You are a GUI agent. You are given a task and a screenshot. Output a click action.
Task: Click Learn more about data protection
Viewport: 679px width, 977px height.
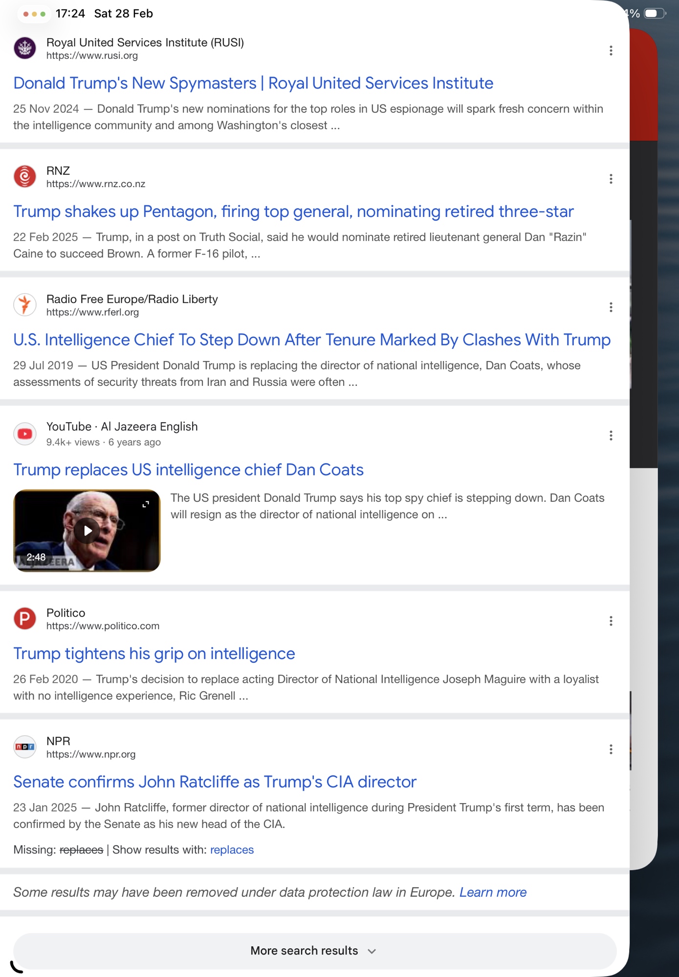pos(493,892)
